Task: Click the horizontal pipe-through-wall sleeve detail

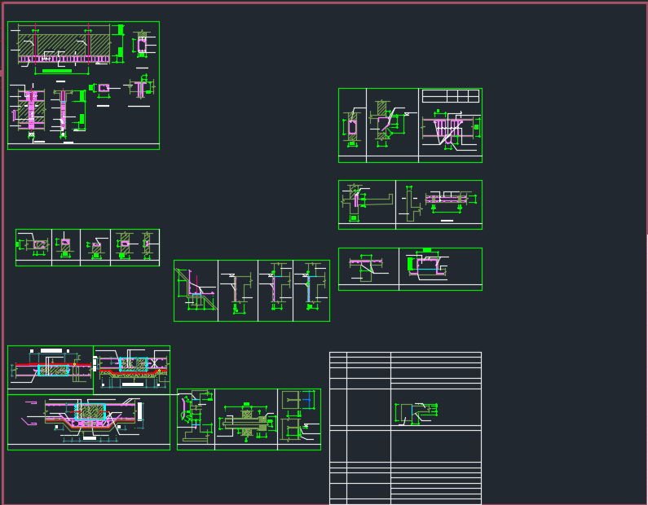Action: [x=247, y=421]
